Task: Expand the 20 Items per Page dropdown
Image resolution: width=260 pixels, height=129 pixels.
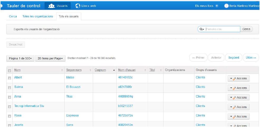Action: coord(50,58)
